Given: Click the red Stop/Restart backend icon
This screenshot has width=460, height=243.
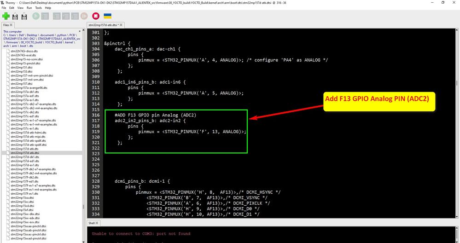Looking at the screenshot, I should click(96, 16).
